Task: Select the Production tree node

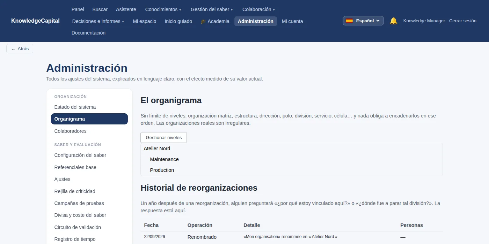Action: point(162,170)
